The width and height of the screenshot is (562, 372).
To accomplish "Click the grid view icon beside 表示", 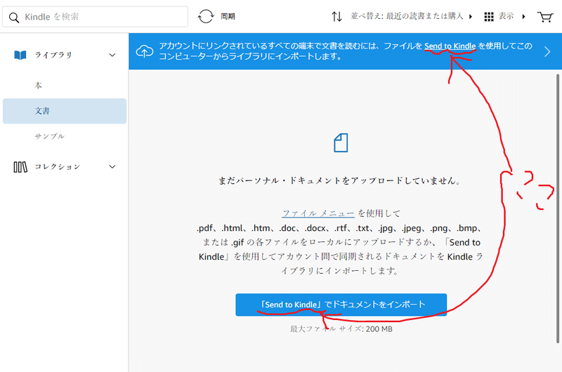I will 488,16.
